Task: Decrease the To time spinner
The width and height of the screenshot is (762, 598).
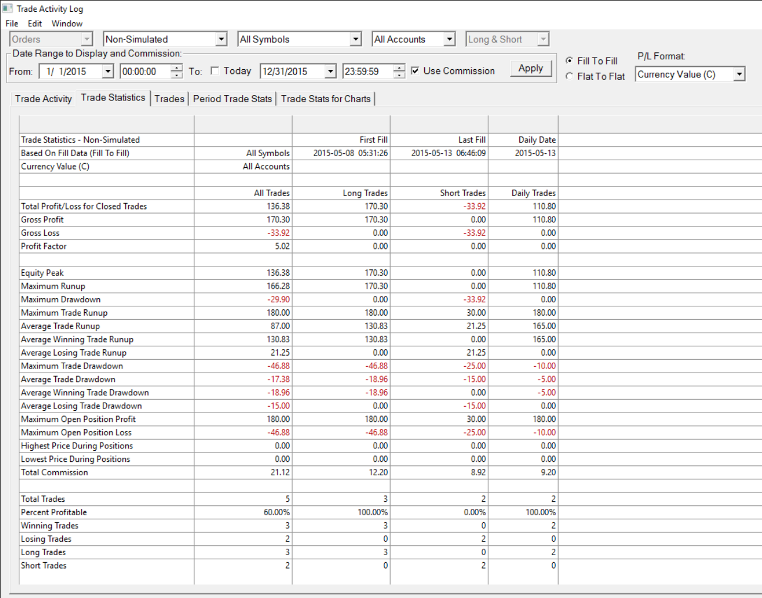Action: (x=400, y=75)
